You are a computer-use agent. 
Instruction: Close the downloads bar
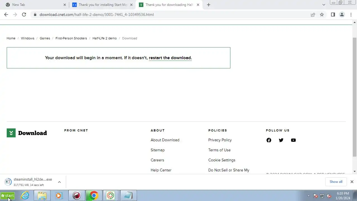pyautogui.click(x=352, y=182)
